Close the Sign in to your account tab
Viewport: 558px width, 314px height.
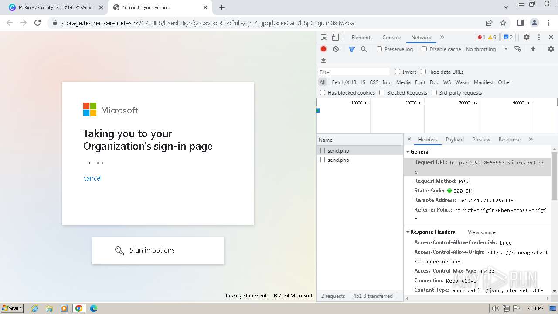point(206,7)
